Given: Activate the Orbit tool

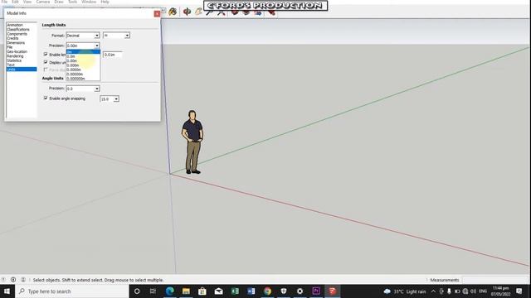Looking at the screenshot, I should pyautogui.click(x=187, y=12).
